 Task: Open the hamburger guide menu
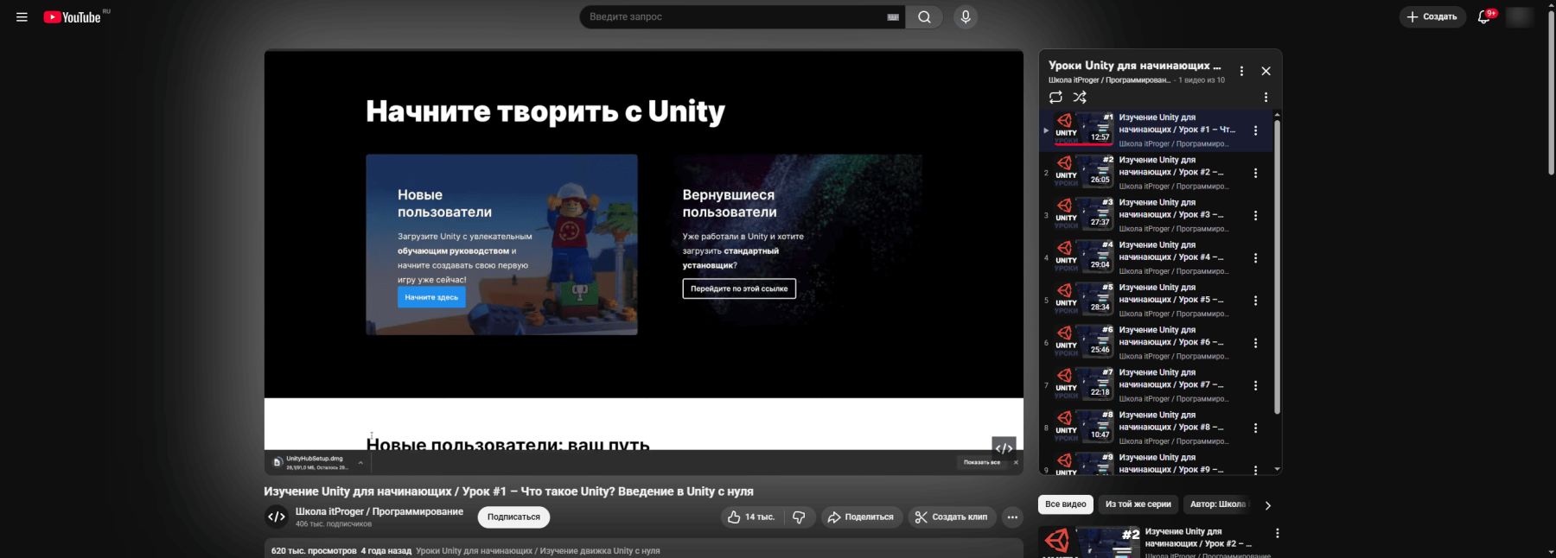pyautogui.click(x=22, y=17)
